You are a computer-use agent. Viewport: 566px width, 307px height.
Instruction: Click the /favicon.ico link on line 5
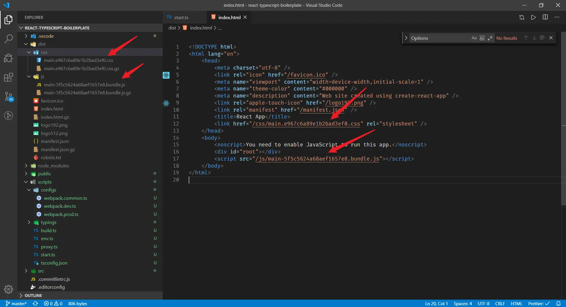[x=306, y=75]
